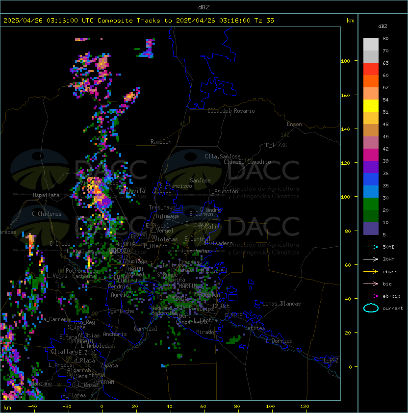Click the 'L_Dormida' place label
408x413 pixels.
[x=279, y=341]
